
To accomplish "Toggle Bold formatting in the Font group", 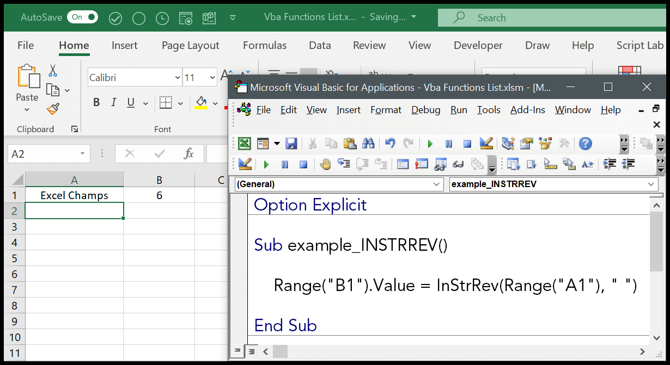I will tap(96, 103).
